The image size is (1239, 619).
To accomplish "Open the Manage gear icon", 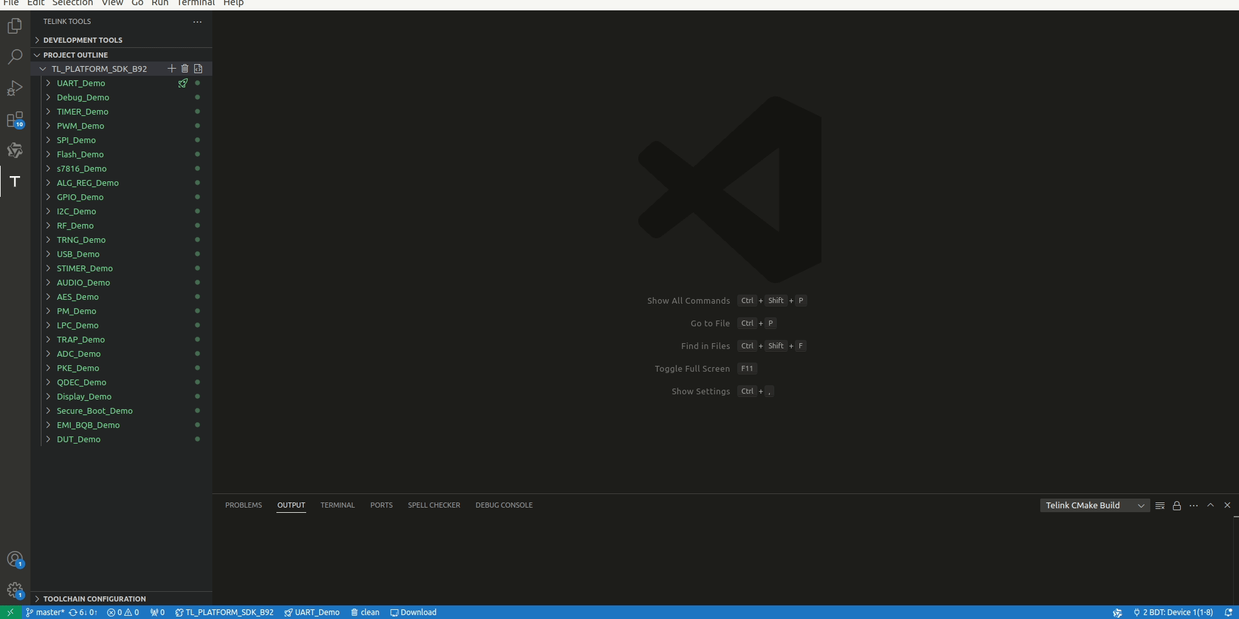I will [15, 591].
